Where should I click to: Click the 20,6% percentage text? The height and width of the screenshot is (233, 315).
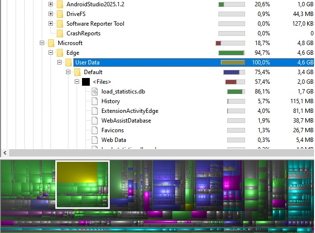[262, 4]
